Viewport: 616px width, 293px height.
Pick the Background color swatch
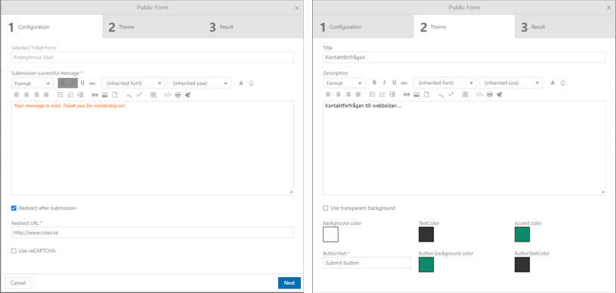coord(331,235)
